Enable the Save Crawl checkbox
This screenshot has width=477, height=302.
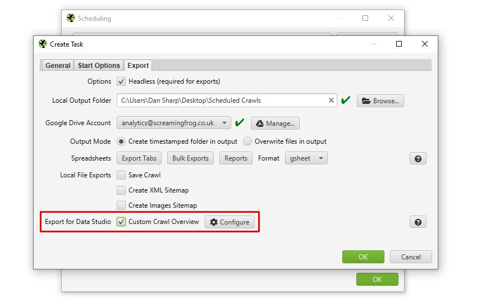pyautogui.click(x=121, y=175)
